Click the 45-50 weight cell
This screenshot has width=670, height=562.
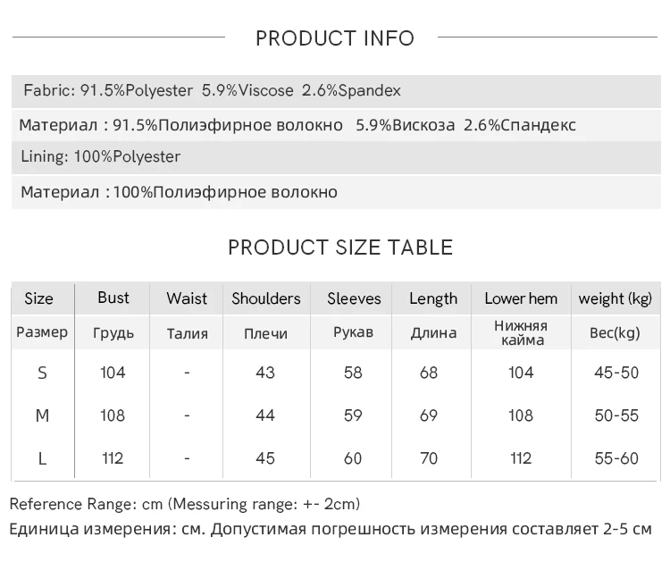tap(616, 373)
